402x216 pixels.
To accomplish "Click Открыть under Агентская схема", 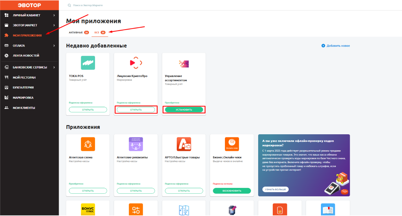I will point(88,191).
